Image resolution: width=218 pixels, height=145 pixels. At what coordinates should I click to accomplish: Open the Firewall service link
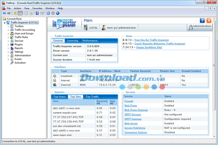click(x=129, y=101)
